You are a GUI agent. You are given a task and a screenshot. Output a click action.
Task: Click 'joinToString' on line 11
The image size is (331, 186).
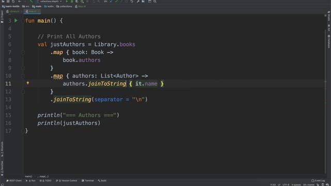(x=107, y=84)
